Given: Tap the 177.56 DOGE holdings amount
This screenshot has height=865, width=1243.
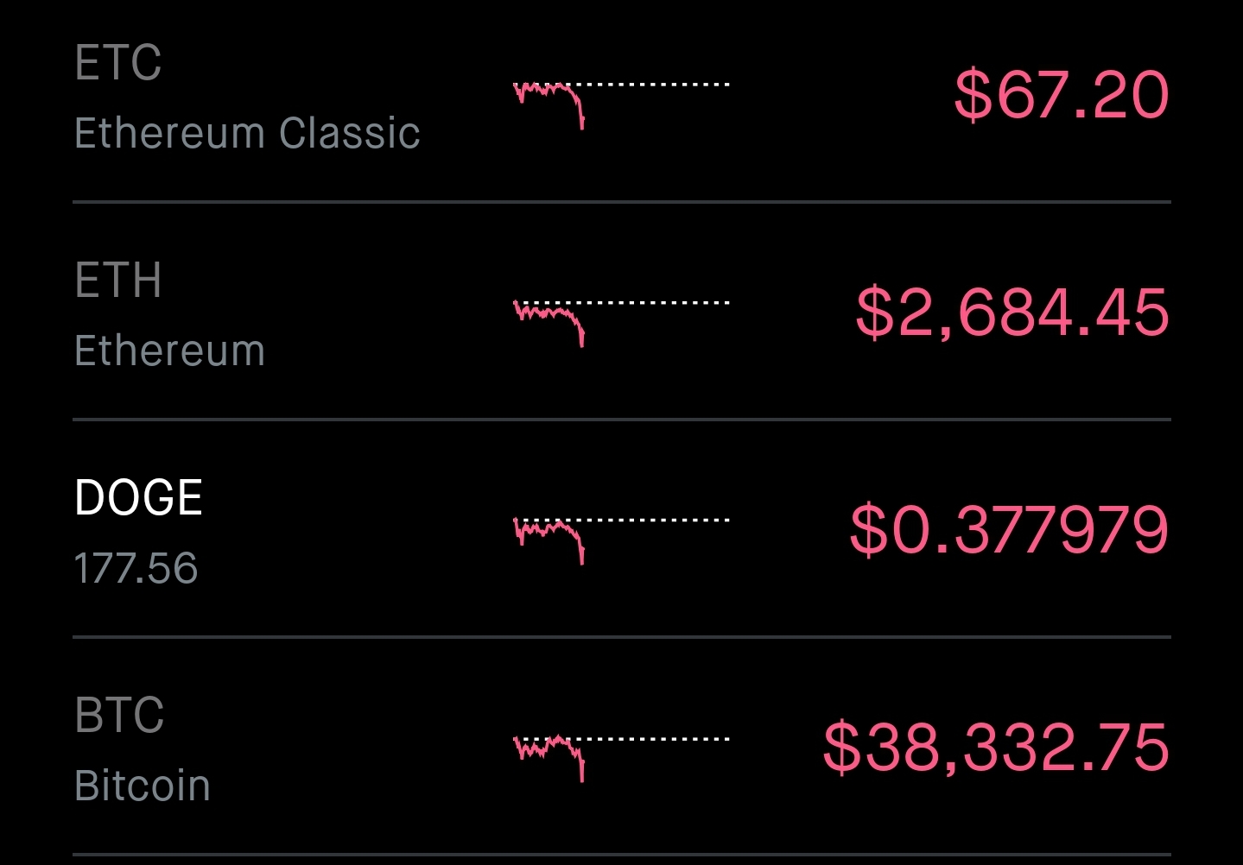Looking at the screenshot, I should 136,569.
